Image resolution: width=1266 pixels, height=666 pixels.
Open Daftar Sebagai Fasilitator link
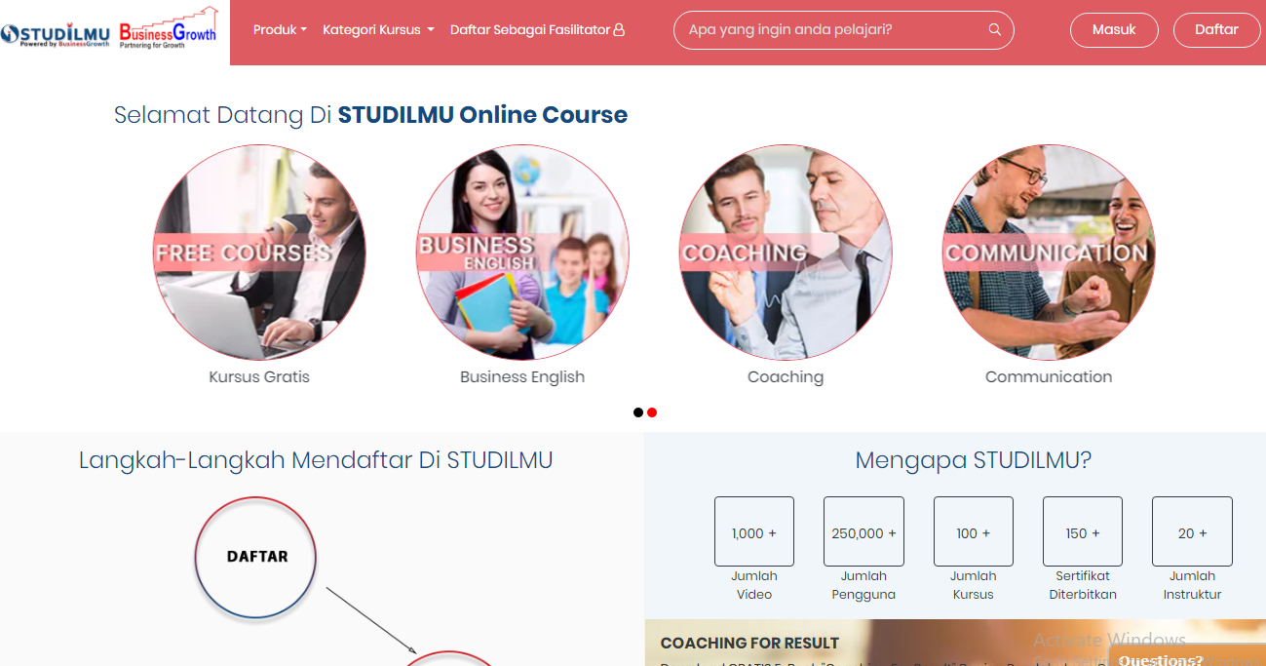coord(537,29)
